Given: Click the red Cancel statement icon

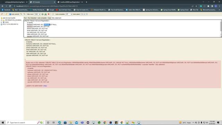Looking at the screenshot, I should point(49,14).
